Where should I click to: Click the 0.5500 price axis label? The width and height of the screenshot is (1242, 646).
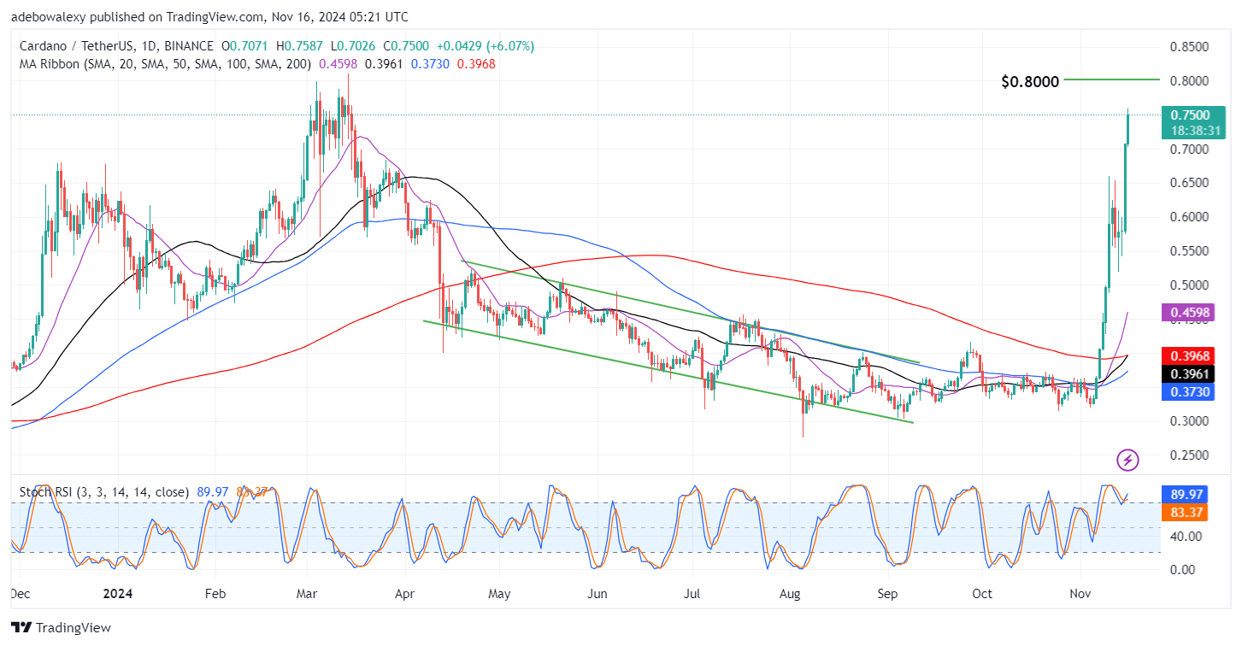pos(1189,251)
